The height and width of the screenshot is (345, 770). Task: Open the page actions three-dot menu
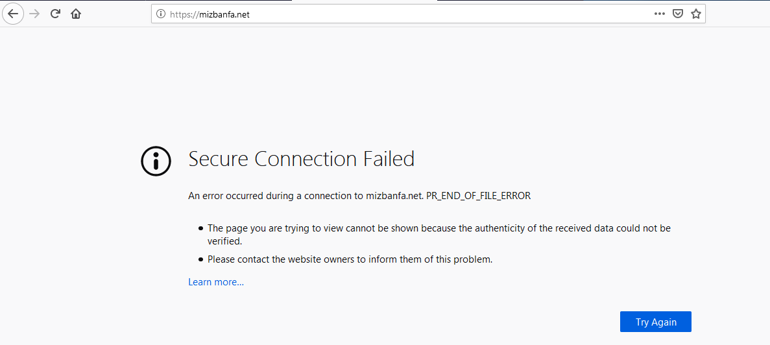click(660, 14)
